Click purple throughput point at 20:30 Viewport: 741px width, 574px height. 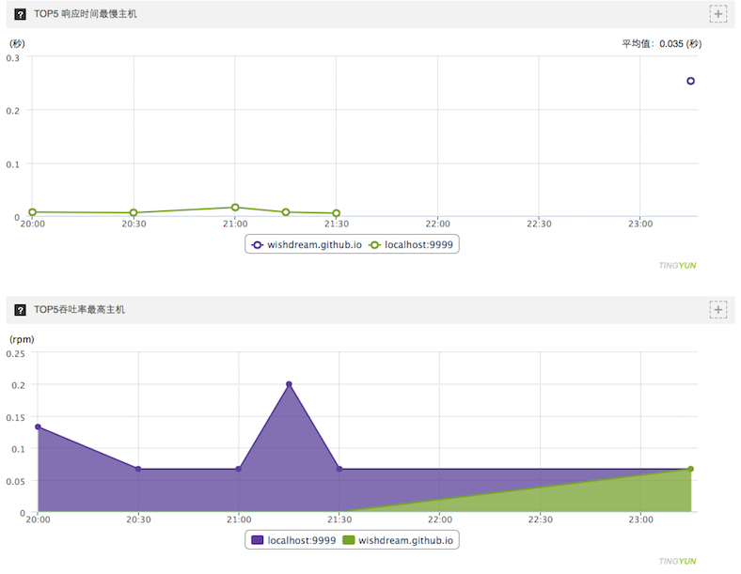[138, 469]
